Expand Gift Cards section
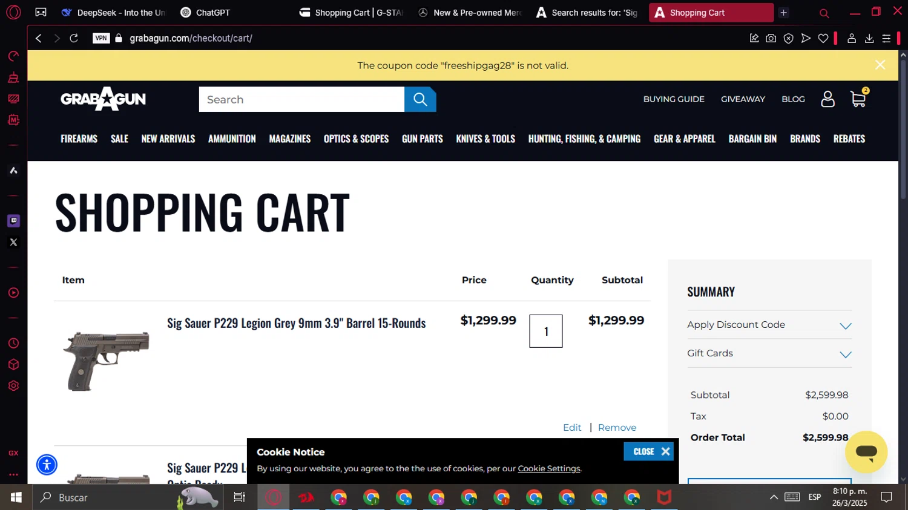The width and height of the screenshot is (908, 510). point(769,353)
